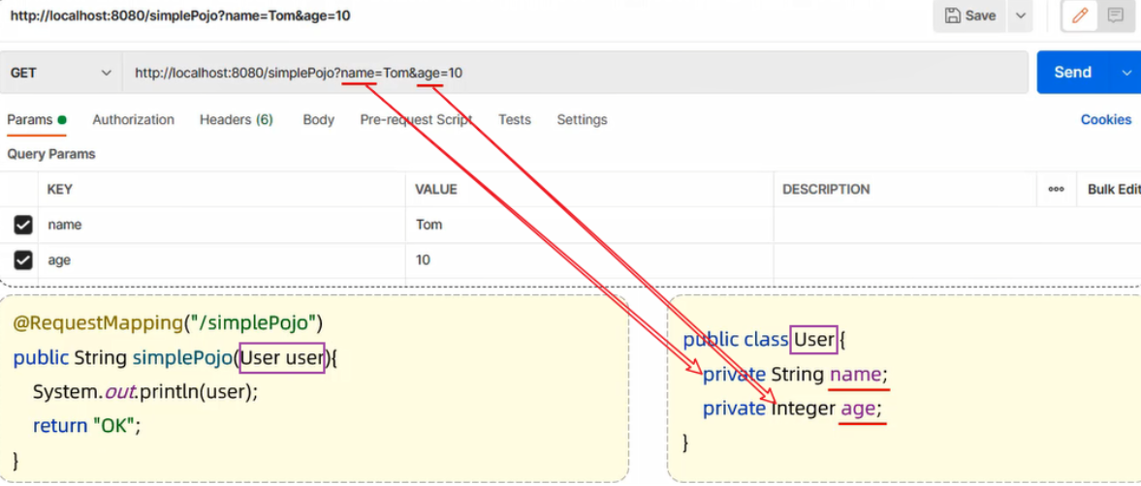Uncheck the name parameter checkbox
Viewport: 1141px width, 486px height.
pos(23,226)
